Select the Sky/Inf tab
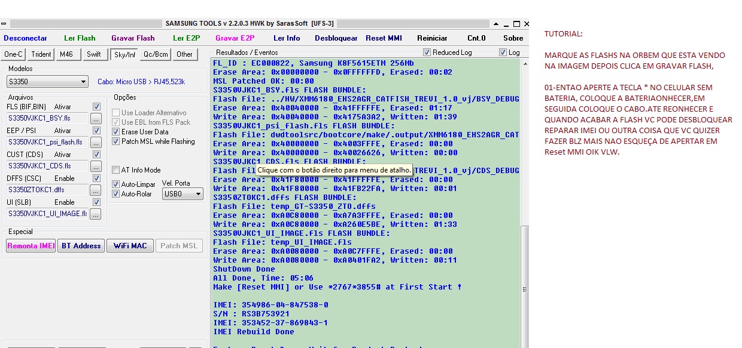 (125, 54)
